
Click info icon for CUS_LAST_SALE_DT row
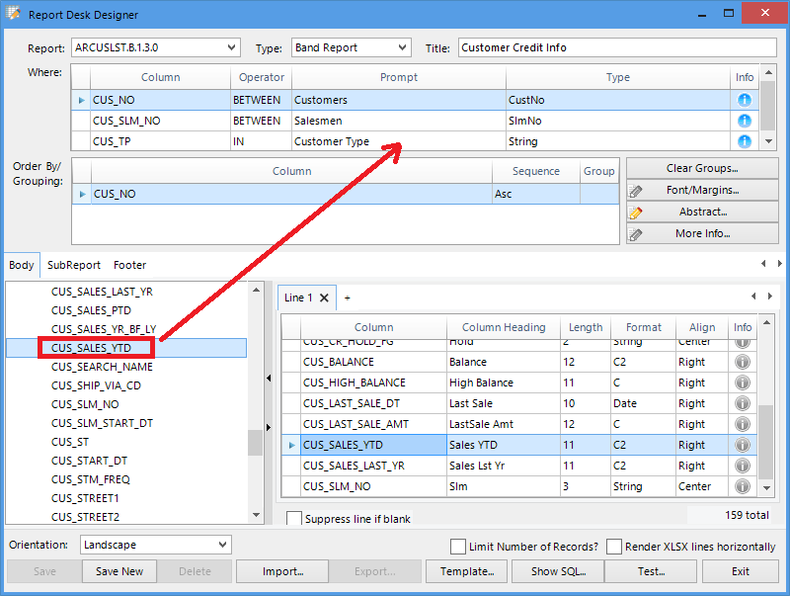[x=743, y=403]
